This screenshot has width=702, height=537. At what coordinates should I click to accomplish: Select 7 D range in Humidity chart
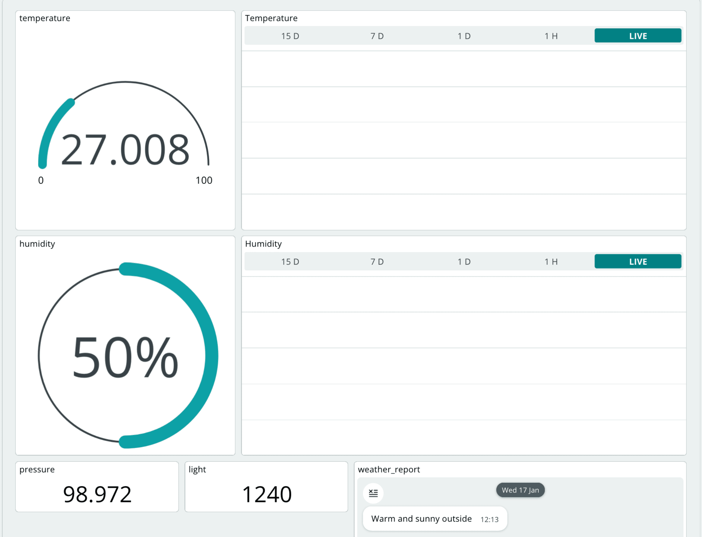coord(377,262)
